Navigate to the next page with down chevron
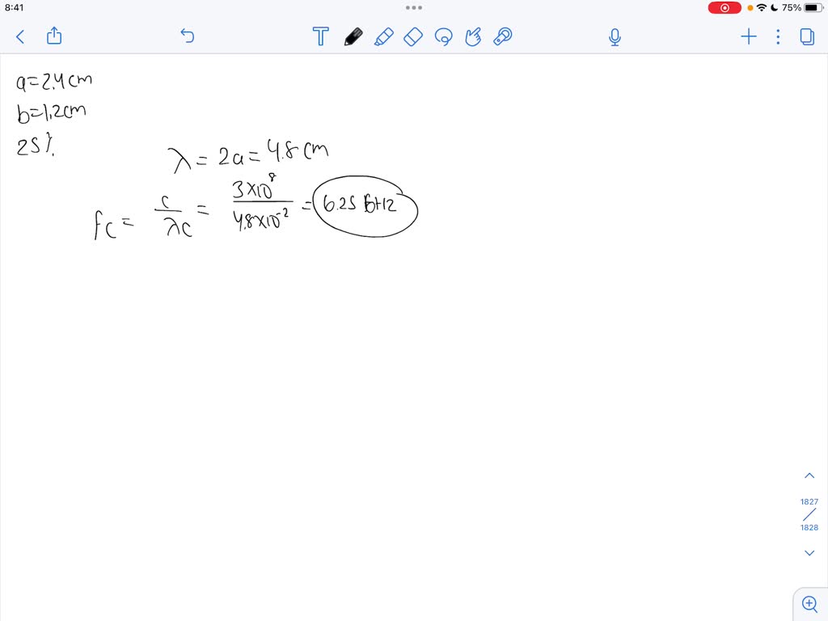Image resolution: width=828 pixels, height=621 pixels. coord(809,552)
